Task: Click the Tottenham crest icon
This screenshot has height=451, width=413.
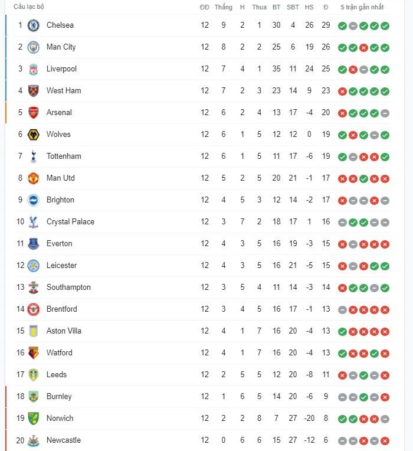Action: point(33,156)
